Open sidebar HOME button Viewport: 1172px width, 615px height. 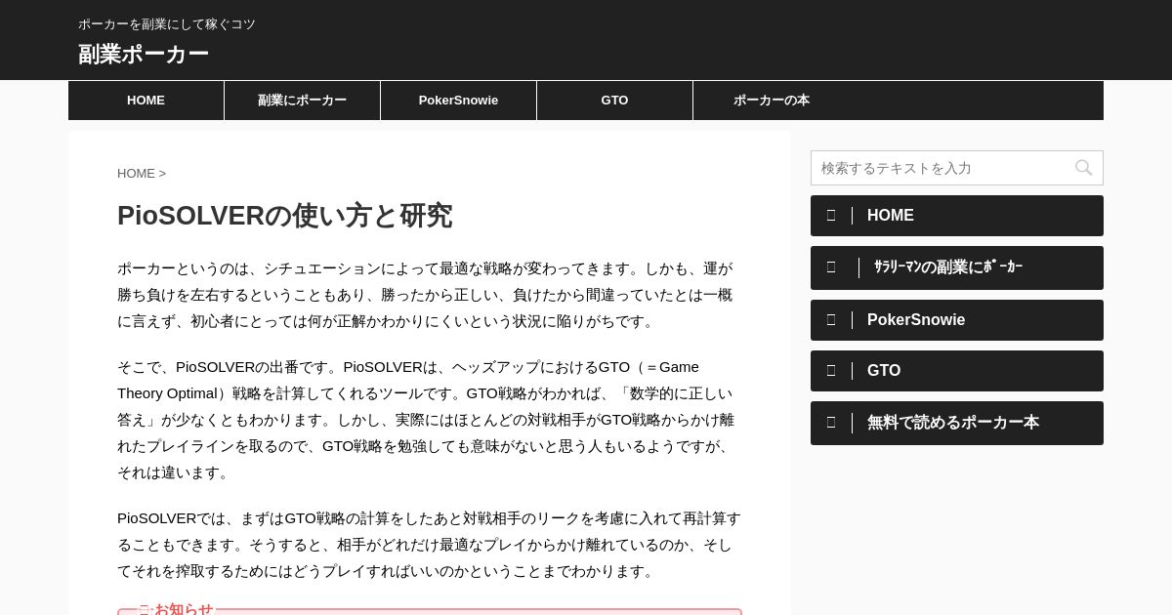point(957,216)
